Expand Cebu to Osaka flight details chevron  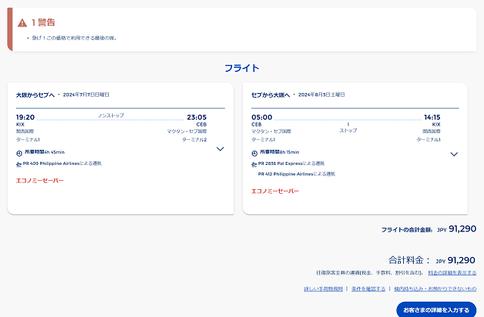(x=454, y=154)
